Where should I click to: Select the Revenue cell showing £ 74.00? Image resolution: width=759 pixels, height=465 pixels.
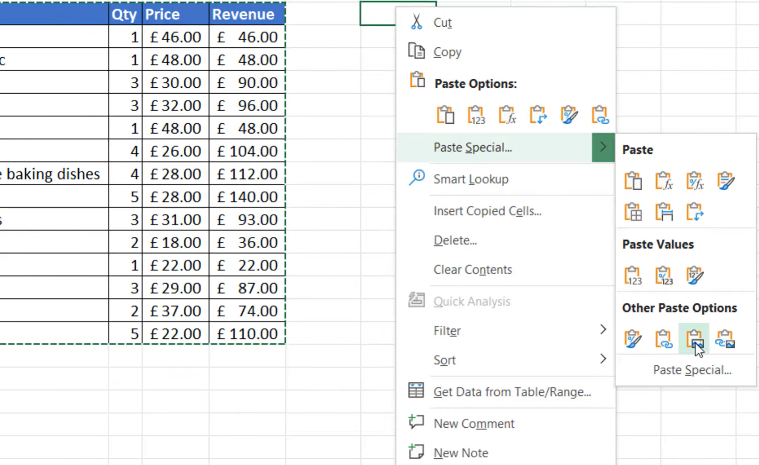[x=247, y=311]
